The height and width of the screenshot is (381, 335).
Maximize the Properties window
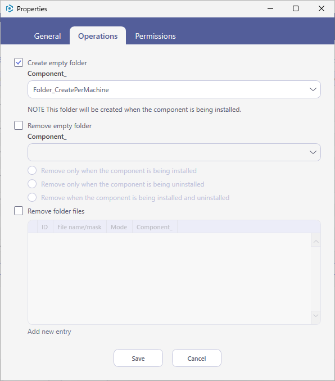[x=296, y=9]
